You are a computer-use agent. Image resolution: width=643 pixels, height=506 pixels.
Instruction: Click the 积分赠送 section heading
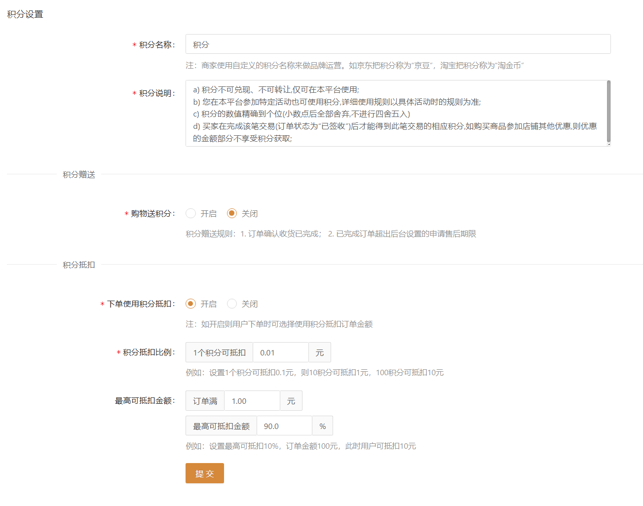79,174
